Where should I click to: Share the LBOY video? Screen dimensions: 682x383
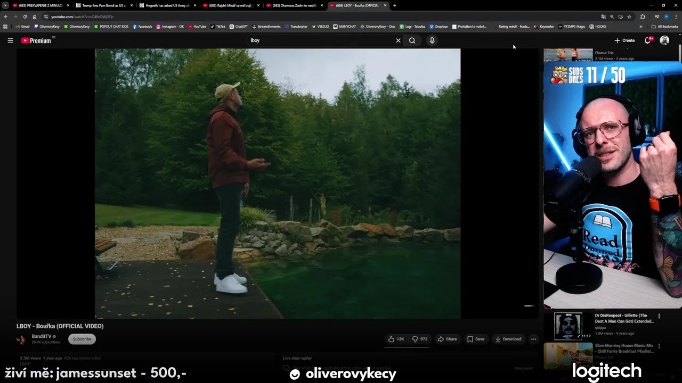pos(447,339)
